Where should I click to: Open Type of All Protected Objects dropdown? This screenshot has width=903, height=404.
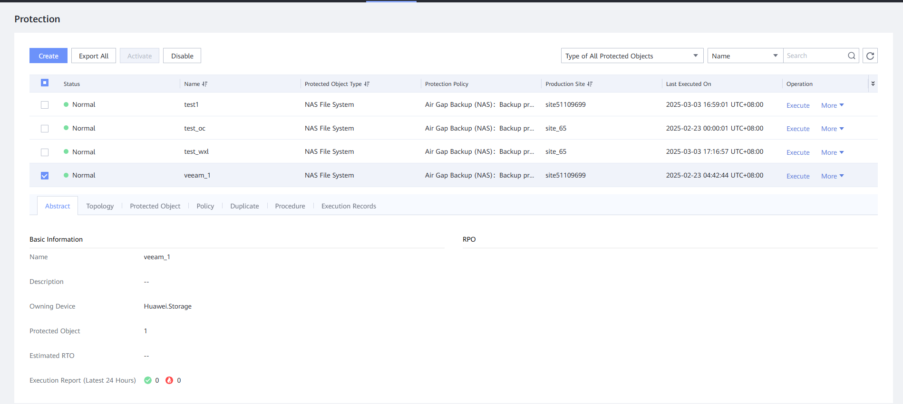click(x=631, y=56)
